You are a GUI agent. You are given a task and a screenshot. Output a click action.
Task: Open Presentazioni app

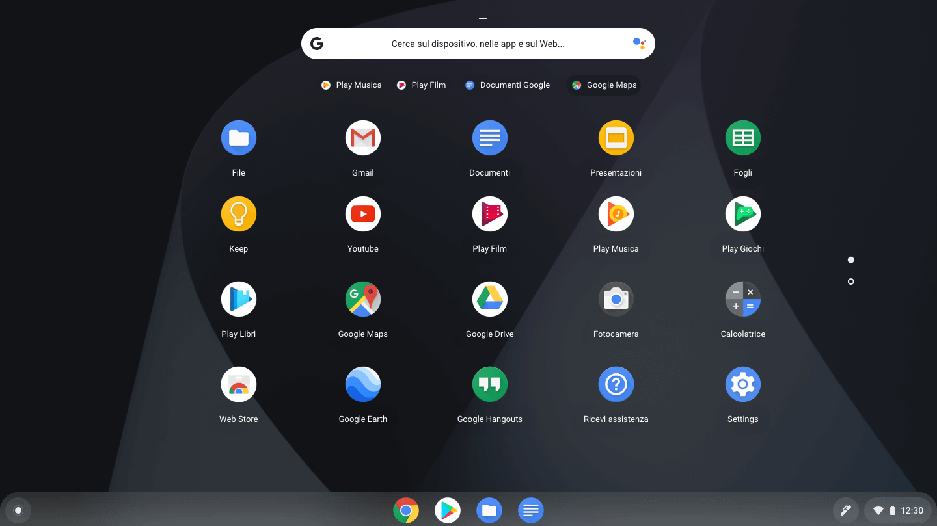click(x=616, y=138)
